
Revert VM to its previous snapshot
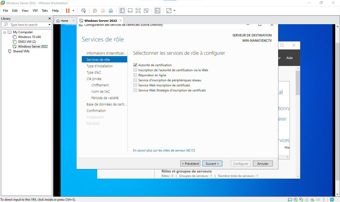pyautogui.click(x=103, y=11)
